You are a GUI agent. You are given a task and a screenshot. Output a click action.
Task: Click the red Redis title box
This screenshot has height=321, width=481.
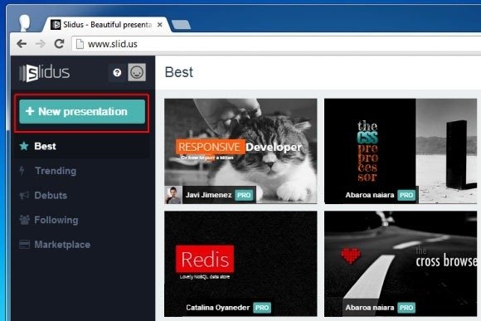click(205, 259)
